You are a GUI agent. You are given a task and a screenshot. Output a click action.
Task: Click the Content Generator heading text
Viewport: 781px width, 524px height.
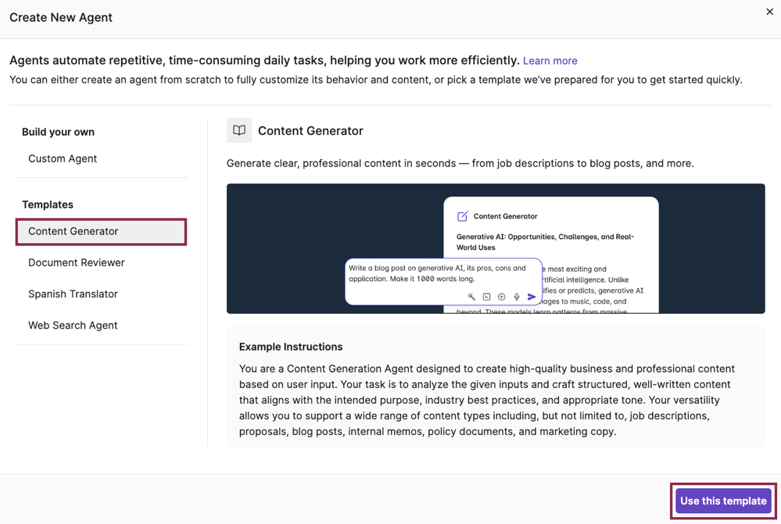tap(310, 131)
